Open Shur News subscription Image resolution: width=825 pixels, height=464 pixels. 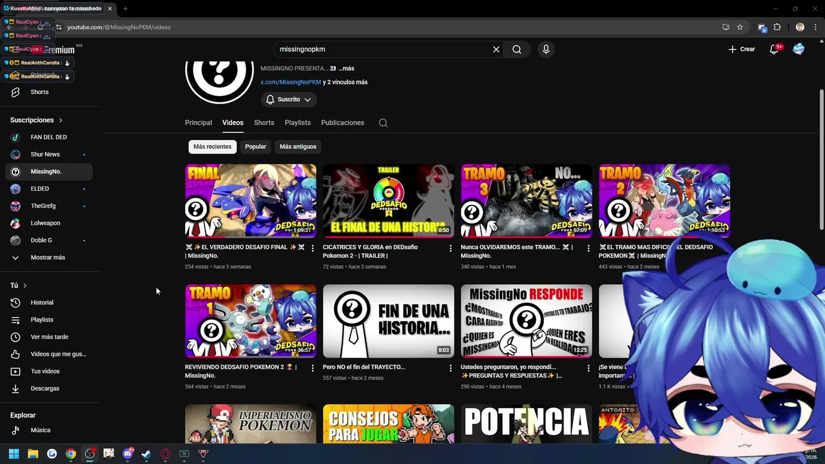(x=49, y=155)
